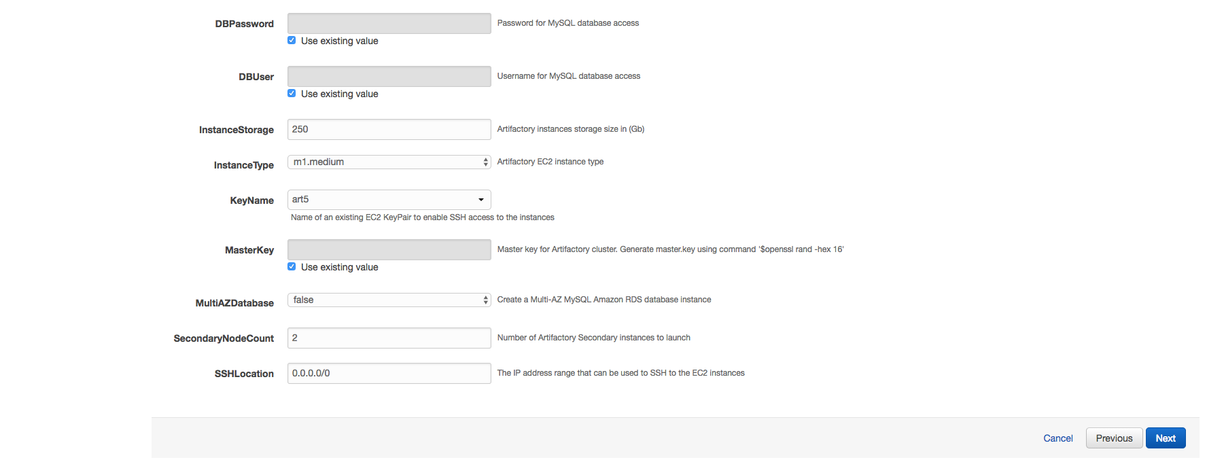The height and width of the screenshot is (460, 1207).
Task: Click the MasterKey input field
Action: click(389, 249)
